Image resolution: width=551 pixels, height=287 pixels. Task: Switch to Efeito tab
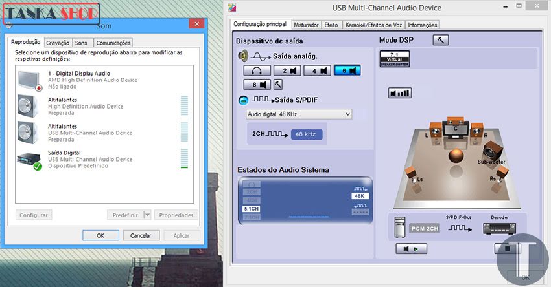[331, 25]
